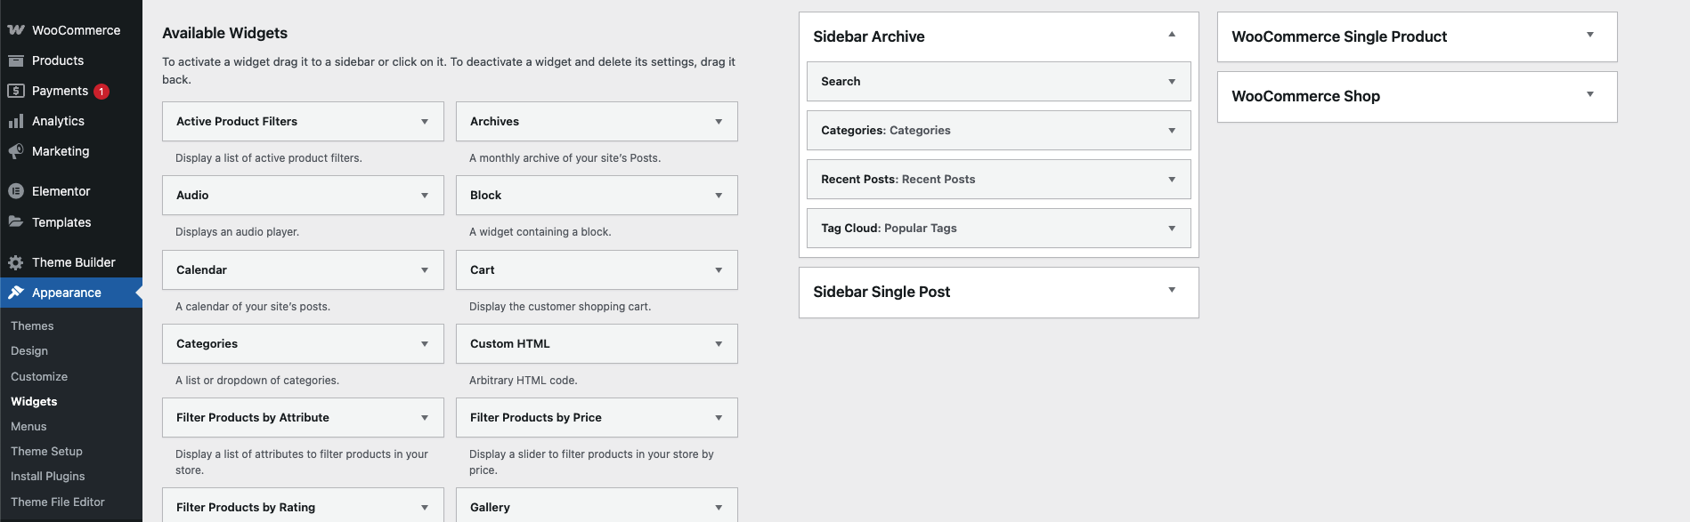This screenshot has width=1690, height=522.
Task: Click the Templates folder icon
Action: 16,222
